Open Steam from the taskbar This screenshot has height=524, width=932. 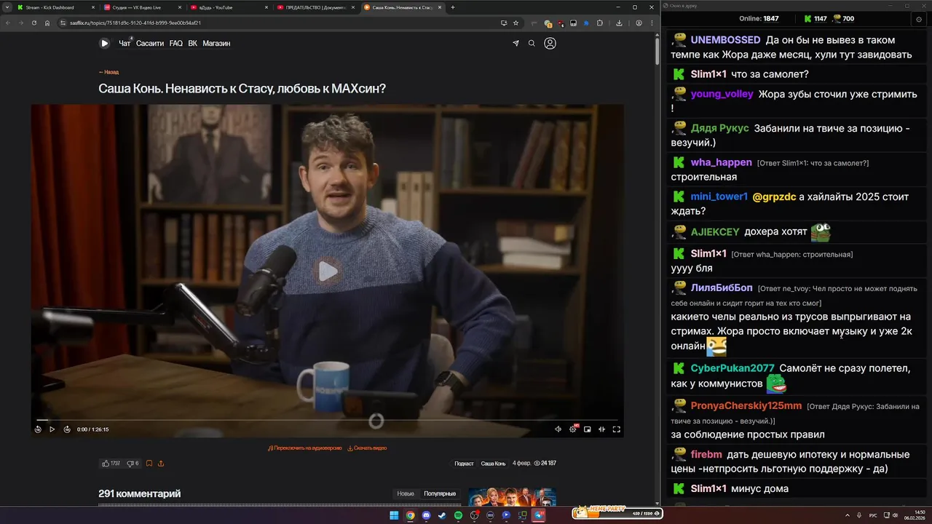pyautogui.click(x=442, y=515)
